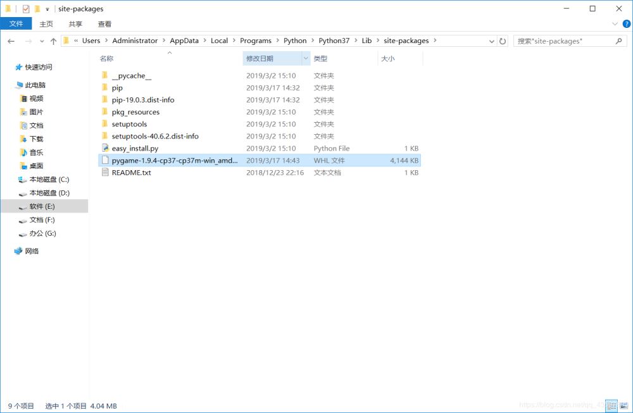Select the pip-19.0.3.dist-info folder
This screenshot has height=413, width=633.
coord(143,100)
